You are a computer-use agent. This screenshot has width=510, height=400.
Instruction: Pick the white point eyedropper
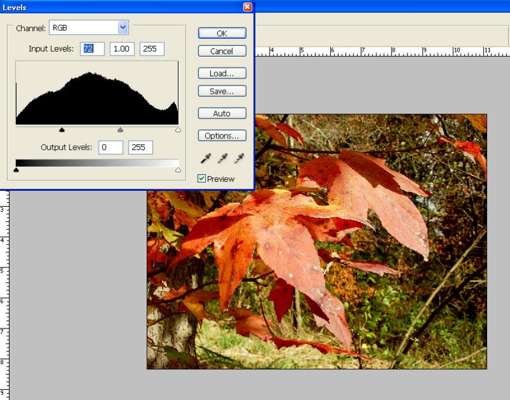point(239,158)
